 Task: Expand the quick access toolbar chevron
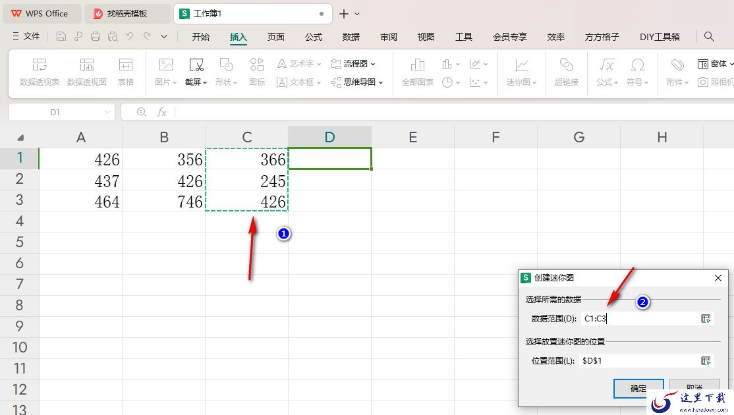pyautogui.click(x=164, y=36)
